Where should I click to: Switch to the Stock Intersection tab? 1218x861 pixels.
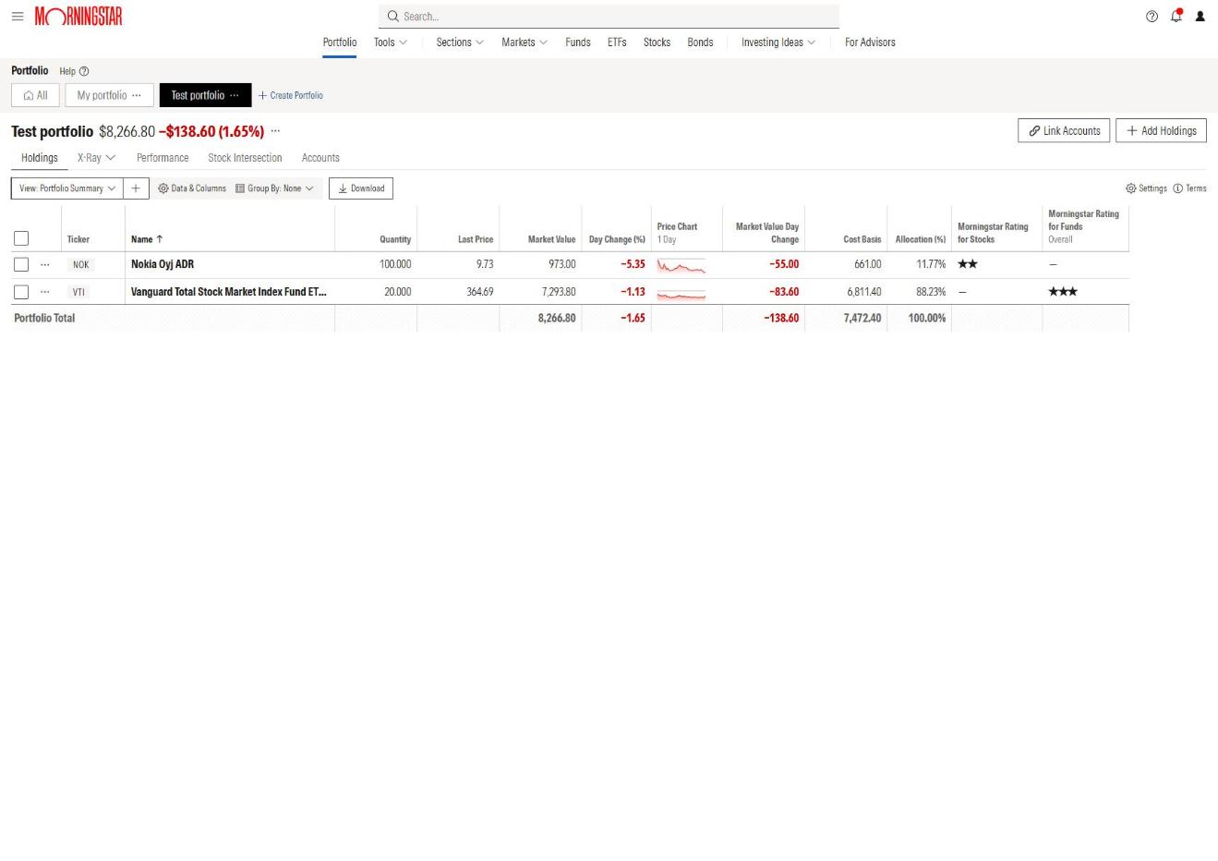point(245,158)
